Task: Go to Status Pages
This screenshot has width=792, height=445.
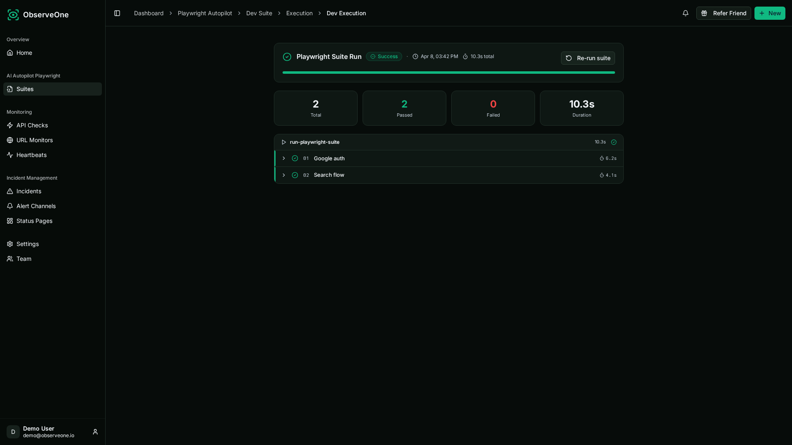Action: pyautogui.click(x=52, y=221)
